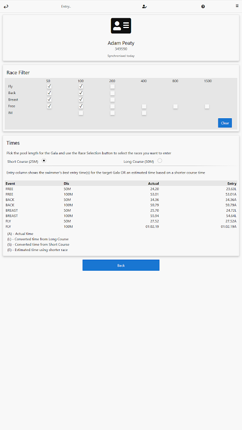The width and height of the screenshot is (242, 430).
Task: Select the FREE 50M actual time 24.20
Action: click(154, 189)
